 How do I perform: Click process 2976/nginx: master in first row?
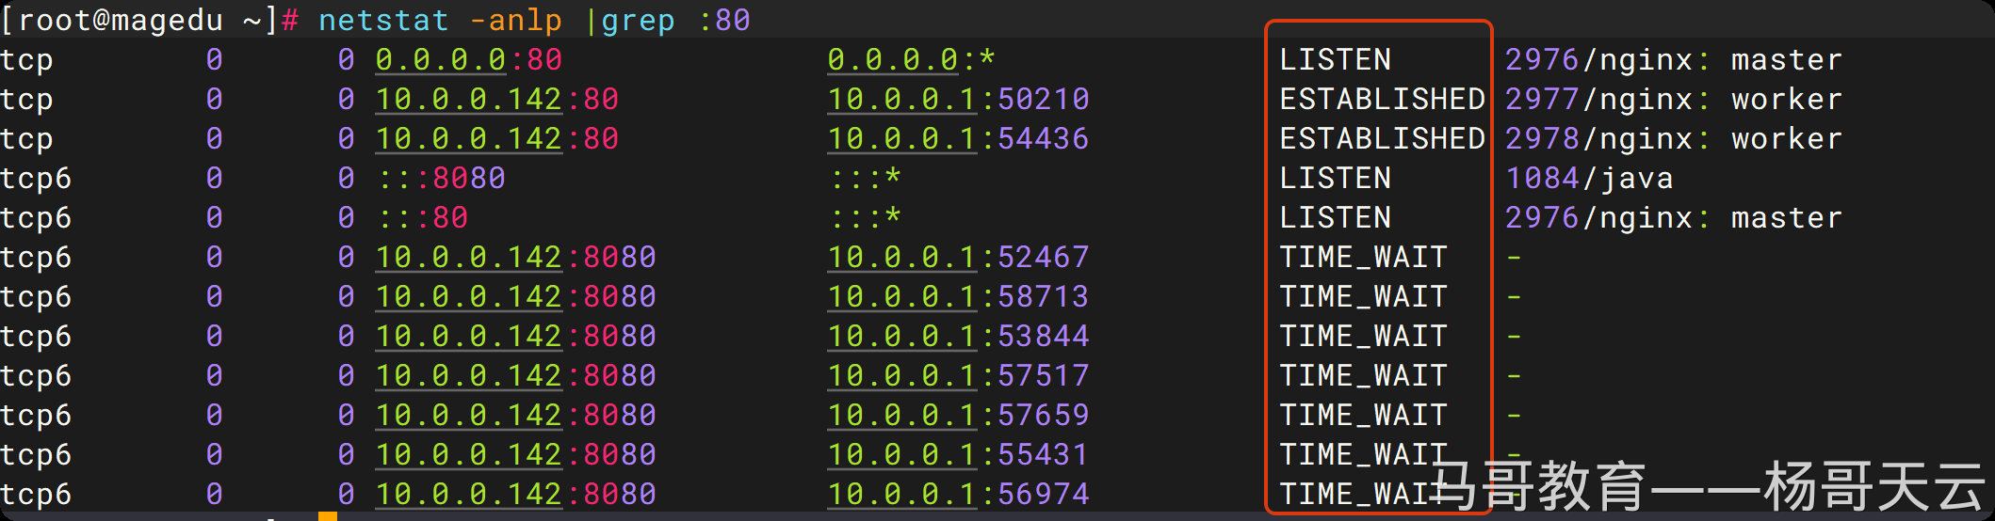[1674, 59]
